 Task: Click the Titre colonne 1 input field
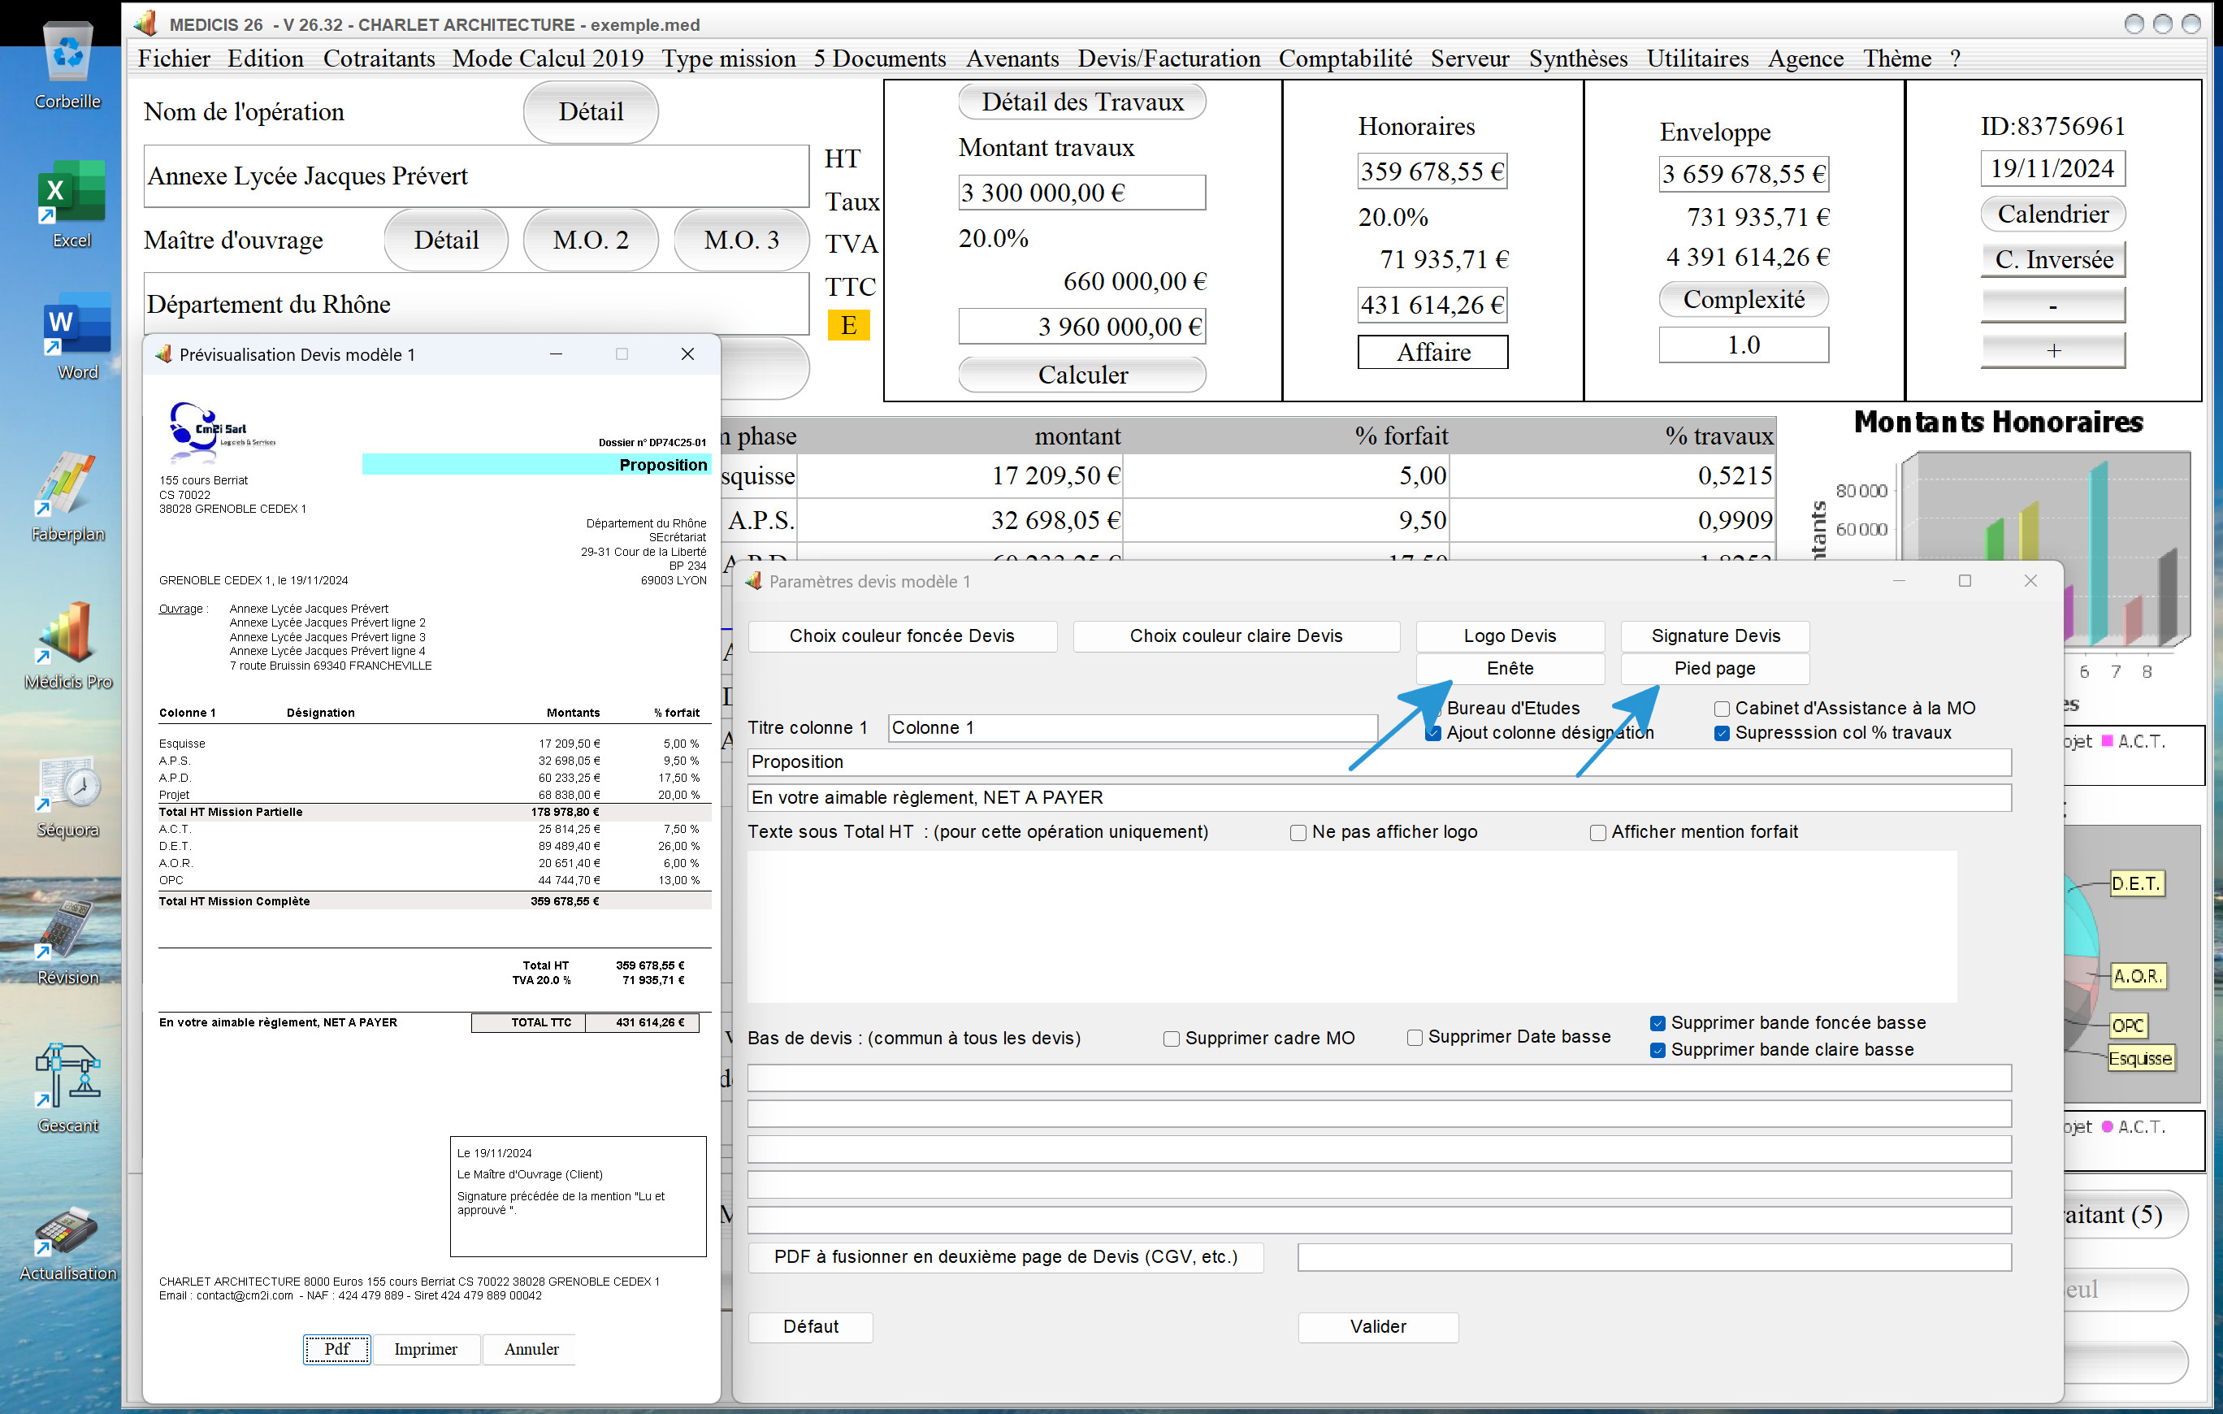(x=1133, y=729)
